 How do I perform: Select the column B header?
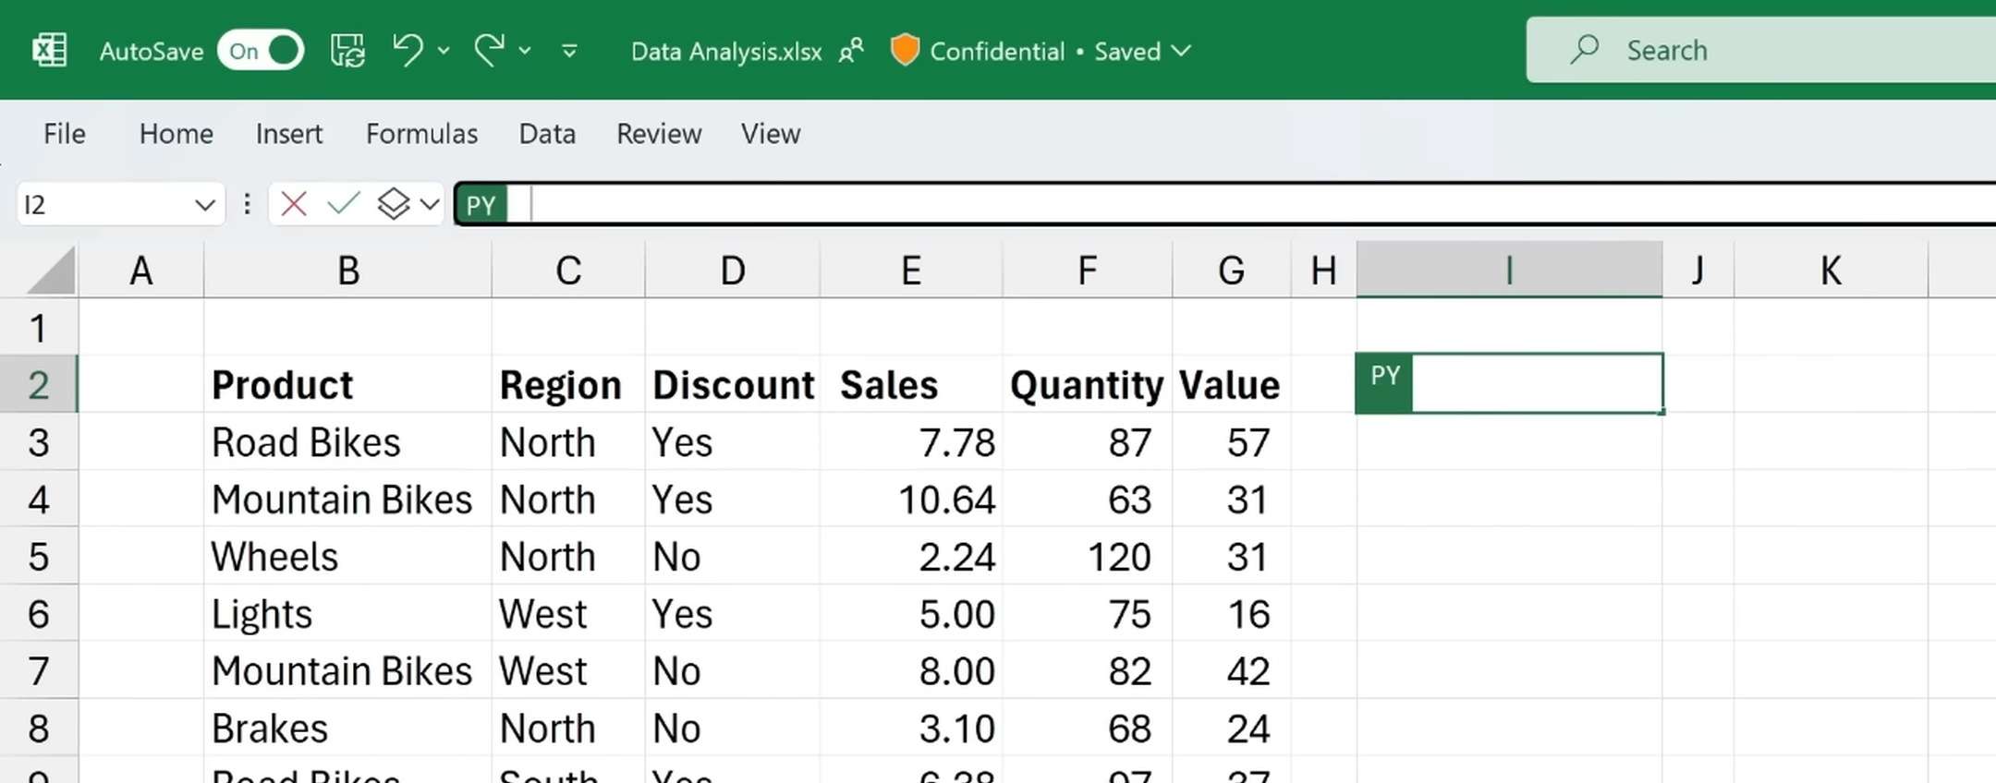coord(347,271)
